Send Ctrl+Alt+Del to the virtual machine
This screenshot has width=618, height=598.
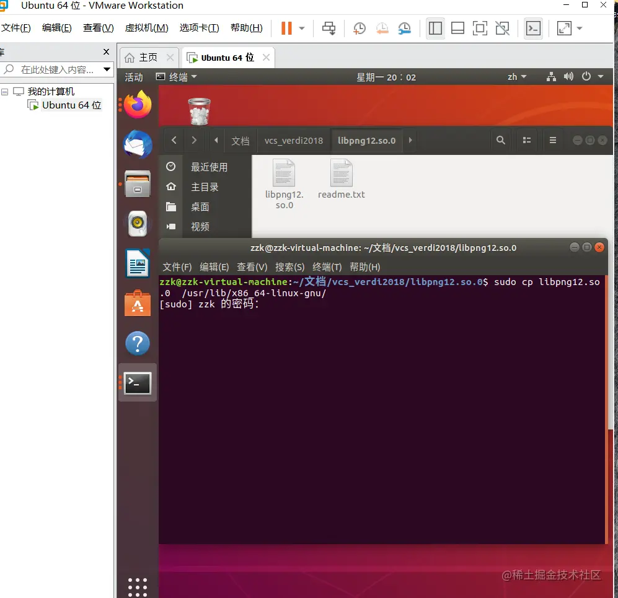(329, 28)
